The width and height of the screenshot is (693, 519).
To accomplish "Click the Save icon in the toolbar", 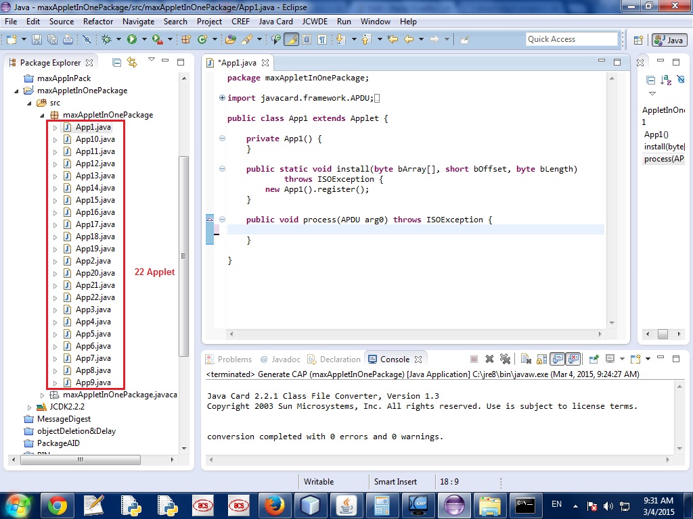I will (x=37, y=40).
